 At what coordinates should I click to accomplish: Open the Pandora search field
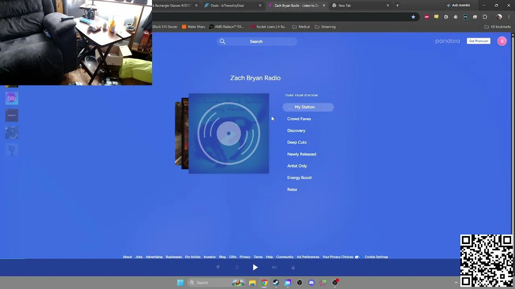(257, 41)
